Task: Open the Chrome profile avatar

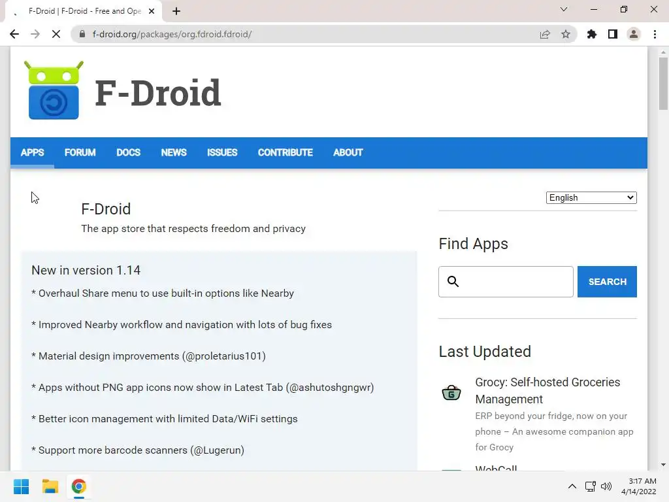Action: [634, 34]
